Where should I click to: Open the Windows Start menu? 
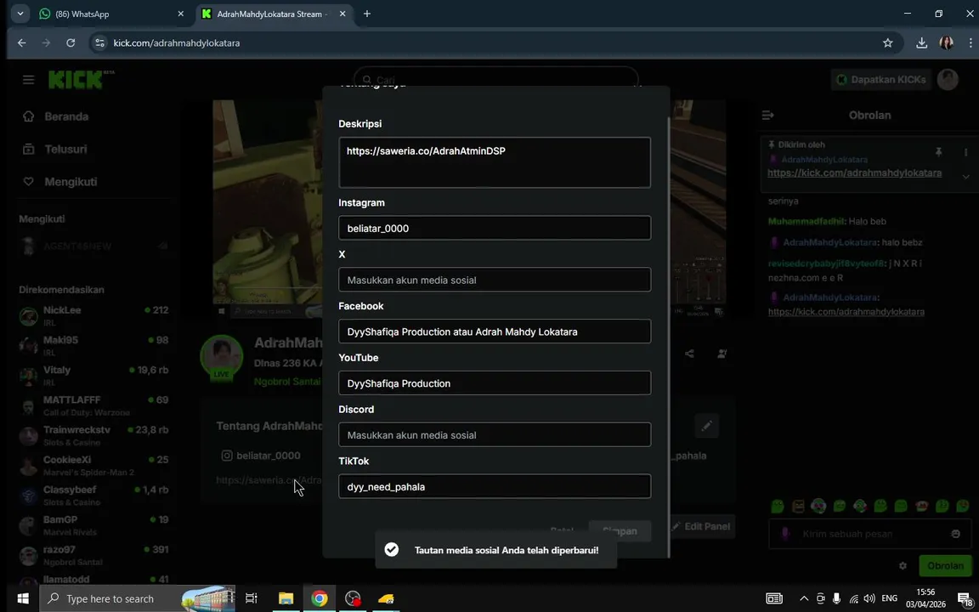pyautogui.click(x=22, y=599)
